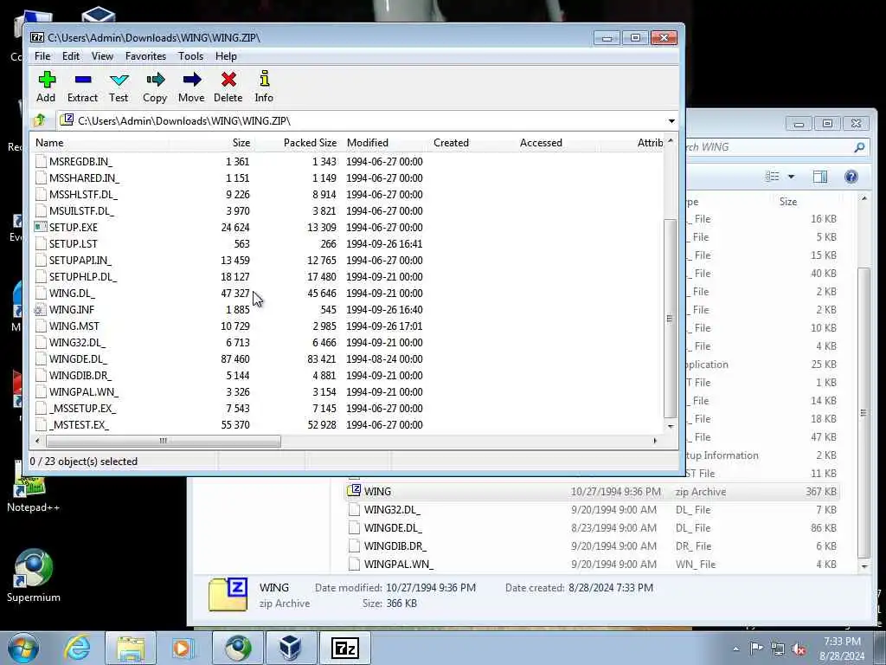Viewport: 886px width, 665px height.
Task: Show the preview pane in Explorer
Action: pyautogui.click(x=820, y=177)
